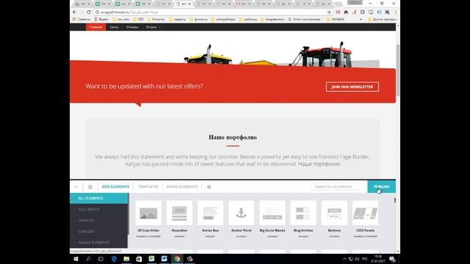Open Яндекс bookmark
470x264 pixels.
tap(101, 19)
